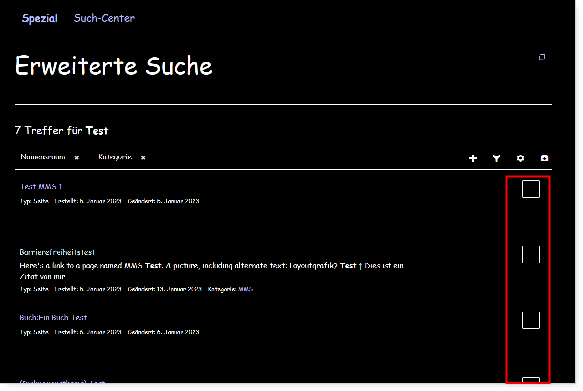Toggle the partially visible bottom checkbox

(531, 380)
